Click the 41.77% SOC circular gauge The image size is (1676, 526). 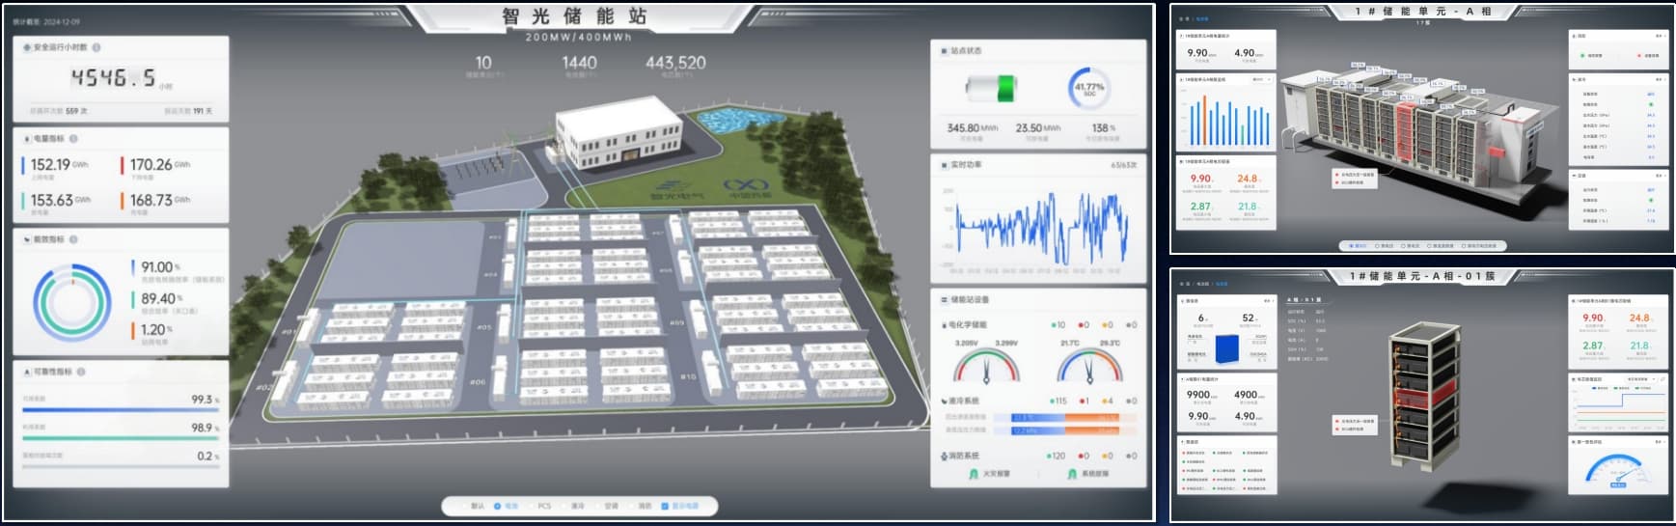point(1089,89)
